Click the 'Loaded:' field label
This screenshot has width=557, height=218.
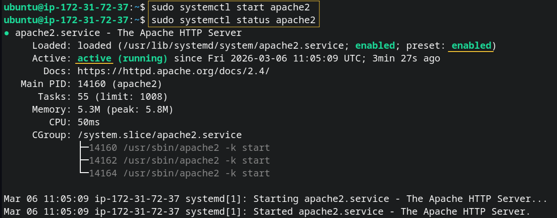(52, 46)
